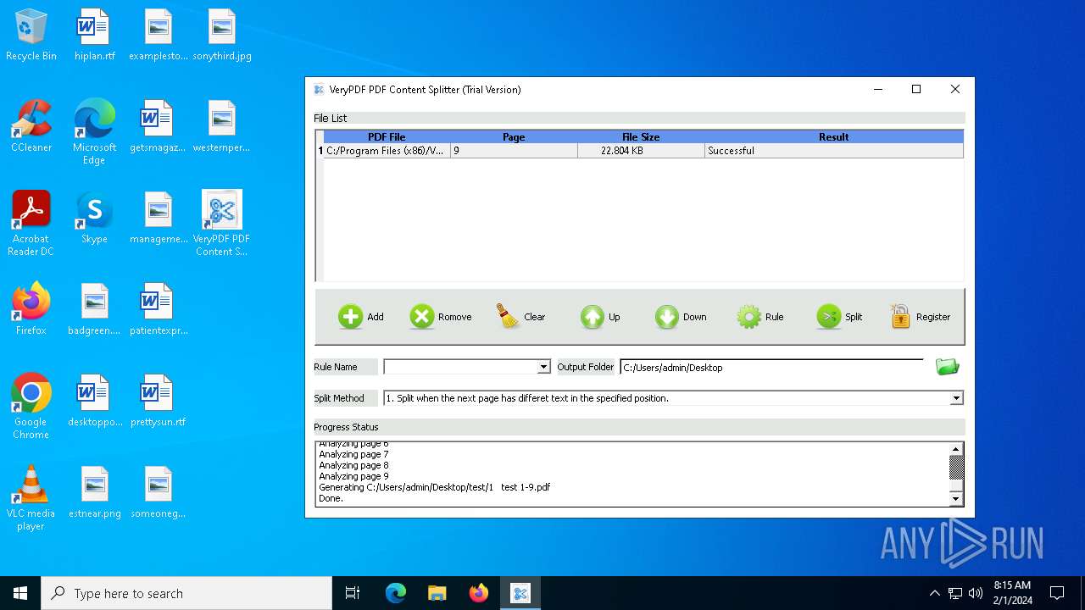Image resolution: width=1085 pixels, height=610 pixels.
Task: Click the 'Analyzing page 9' log line
Action: [x=353, y=476]
